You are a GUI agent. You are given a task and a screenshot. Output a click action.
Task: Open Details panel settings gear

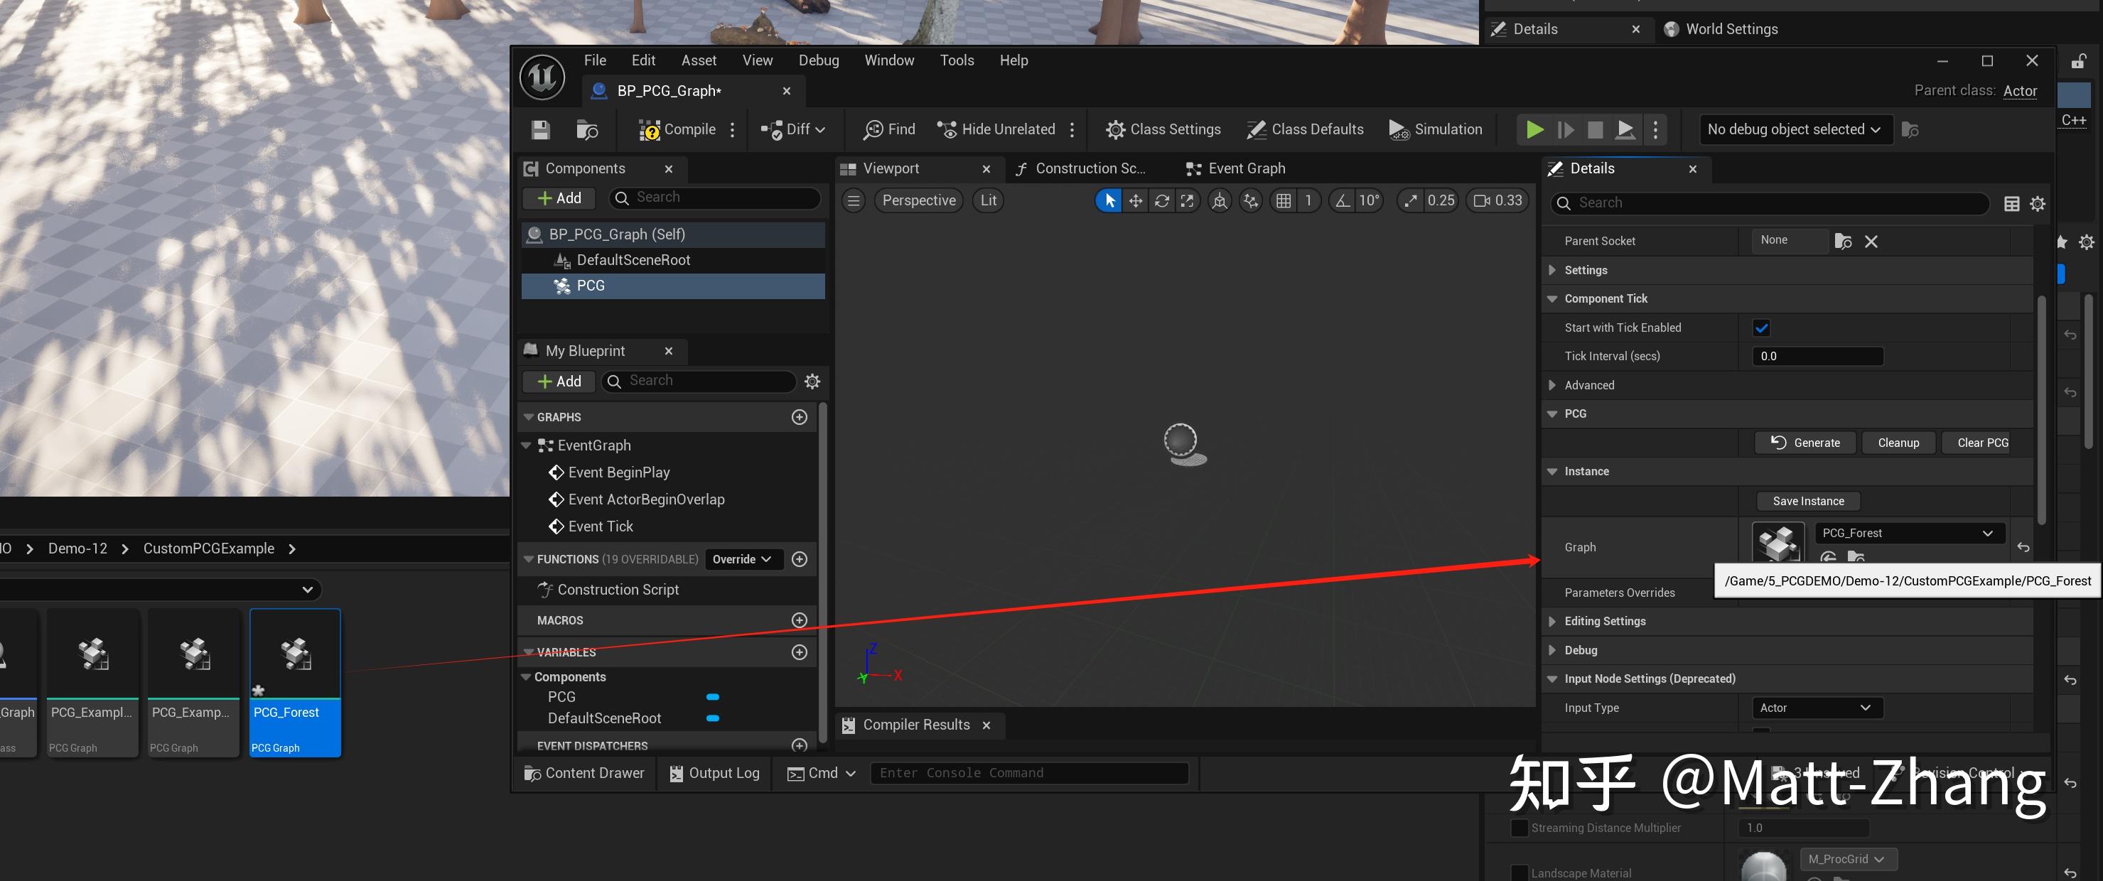tap(2038, 204)
